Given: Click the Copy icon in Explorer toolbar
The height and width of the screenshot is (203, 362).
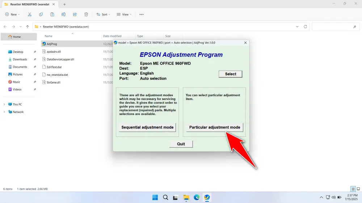Looking at the screenshot, I should point(41,14).
